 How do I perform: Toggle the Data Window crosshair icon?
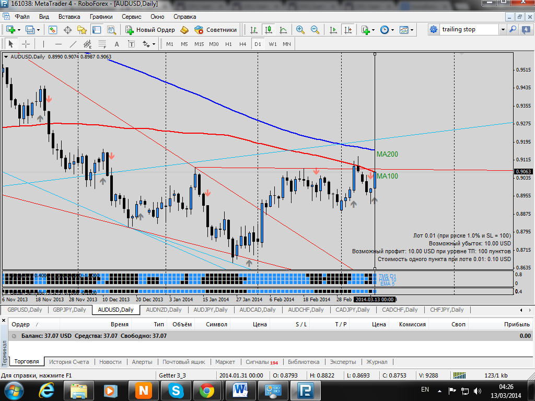(x=67, y=30)
